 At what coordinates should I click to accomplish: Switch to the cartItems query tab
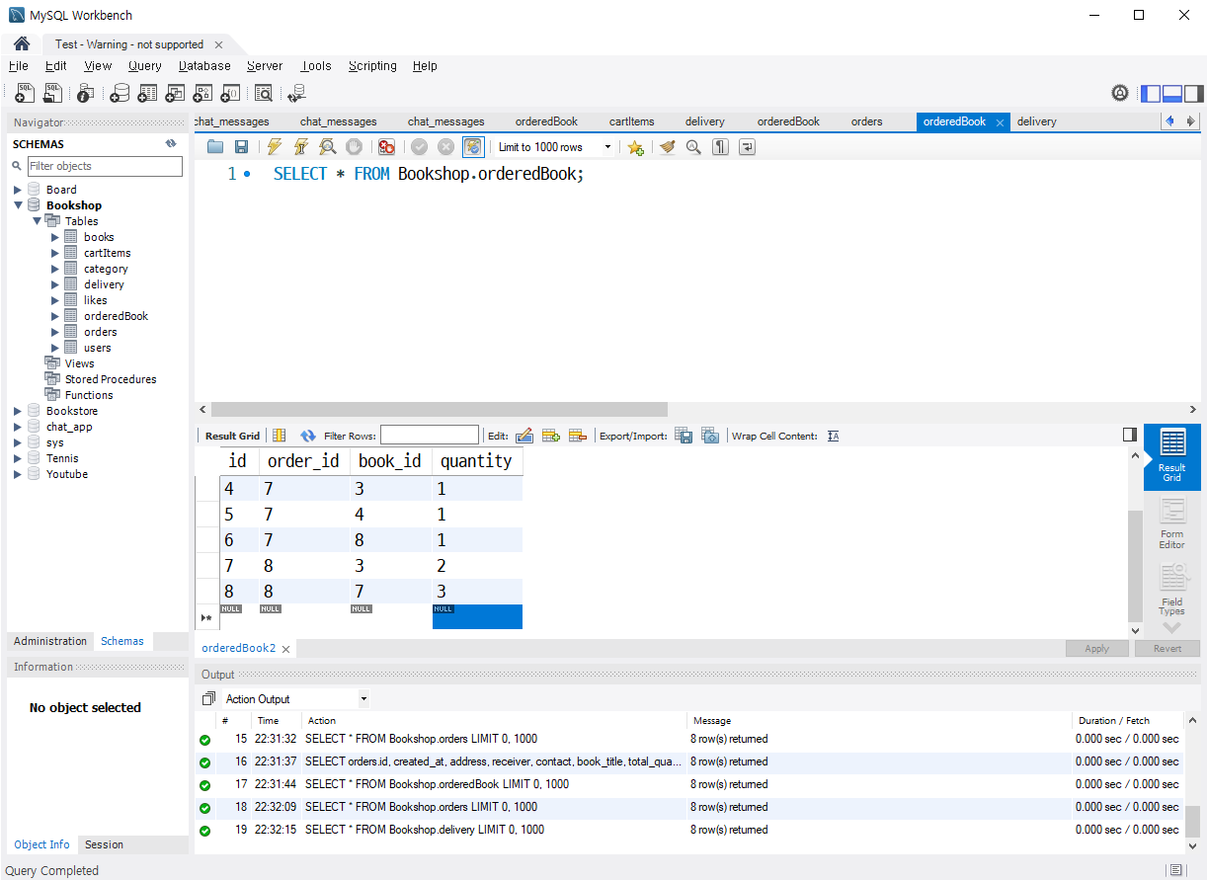pos(632,121)
